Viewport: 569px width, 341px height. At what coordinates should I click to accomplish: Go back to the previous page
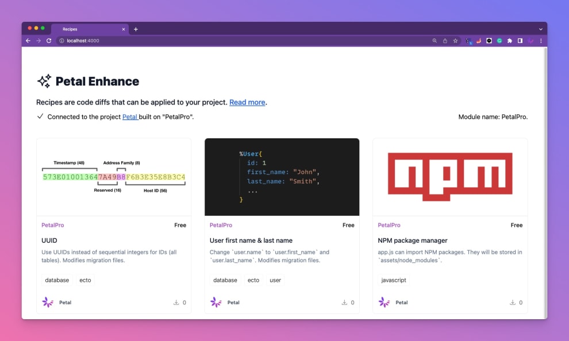pos(28,41)
